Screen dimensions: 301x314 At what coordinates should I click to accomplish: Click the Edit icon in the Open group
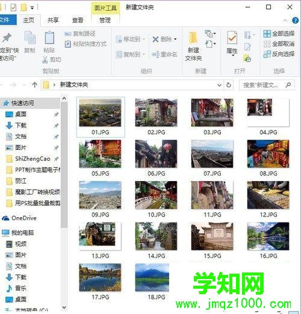(x=247, y=47)
